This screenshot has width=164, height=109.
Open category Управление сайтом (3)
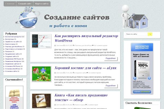tap(13, 64)
